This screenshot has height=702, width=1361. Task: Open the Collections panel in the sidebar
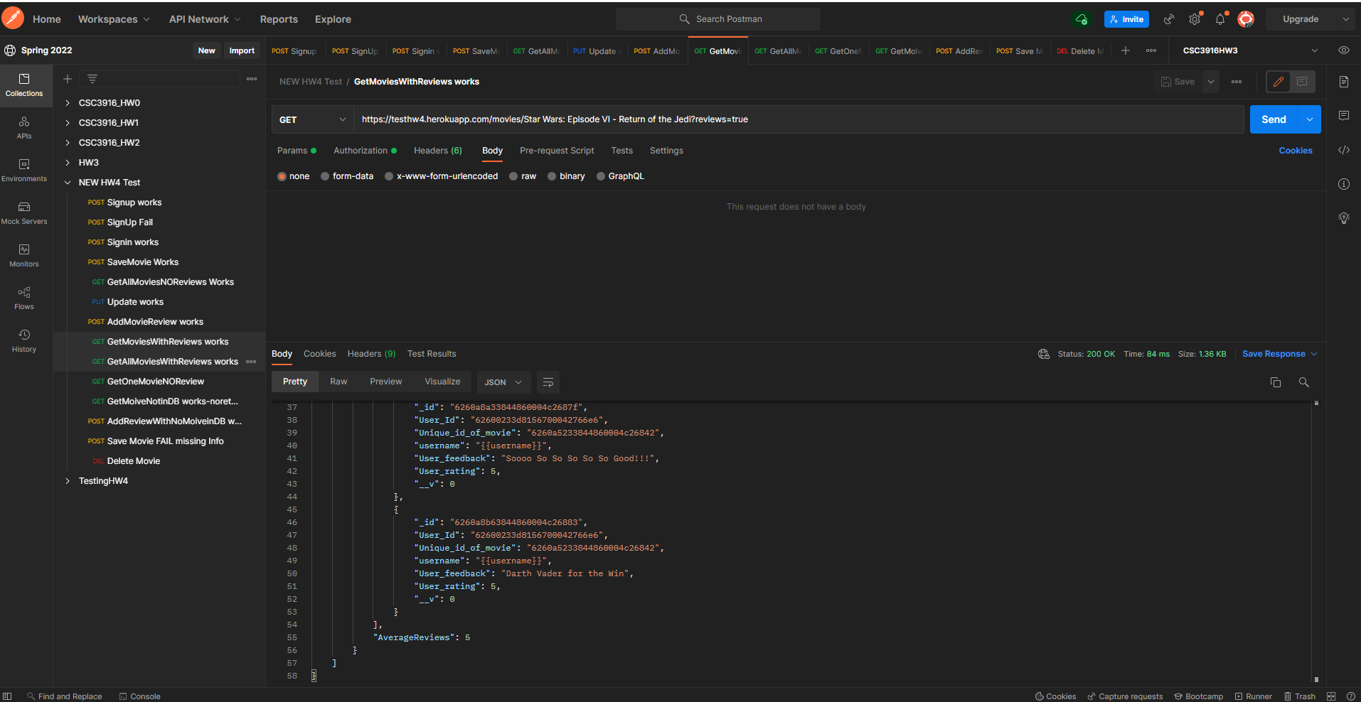click(24, 85)
